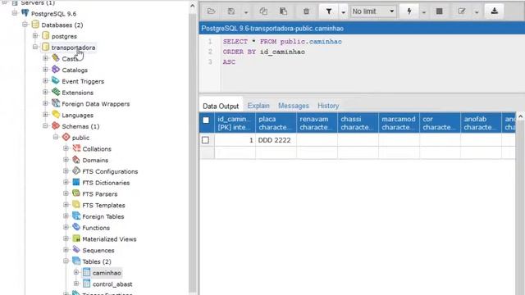525x295 pixels.
Task: Click the marcamod column header
Action: (x=399, y=123)
